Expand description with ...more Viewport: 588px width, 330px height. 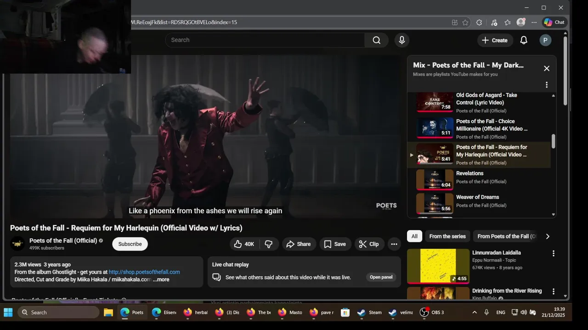(161, 280)
